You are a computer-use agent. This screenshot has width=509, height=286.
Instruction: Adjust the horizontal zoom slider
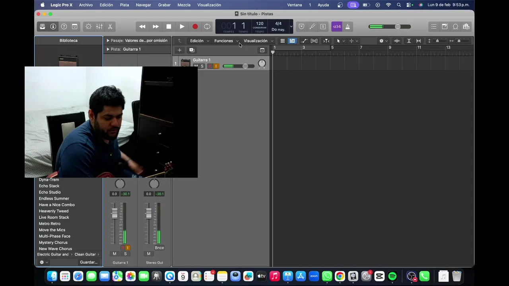point(460,41)
